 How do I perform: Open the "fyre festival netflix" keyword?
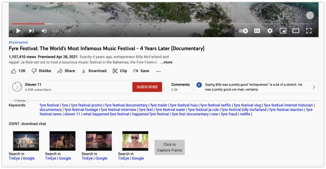click(216, 105)
